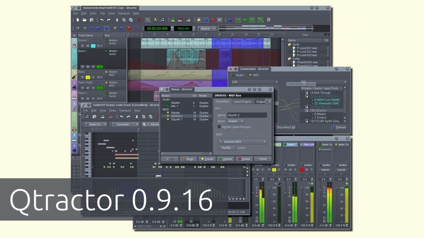Toggle monitor on Synth 1 mixer strip
The image size is (424, 238).
coord(290,165)
